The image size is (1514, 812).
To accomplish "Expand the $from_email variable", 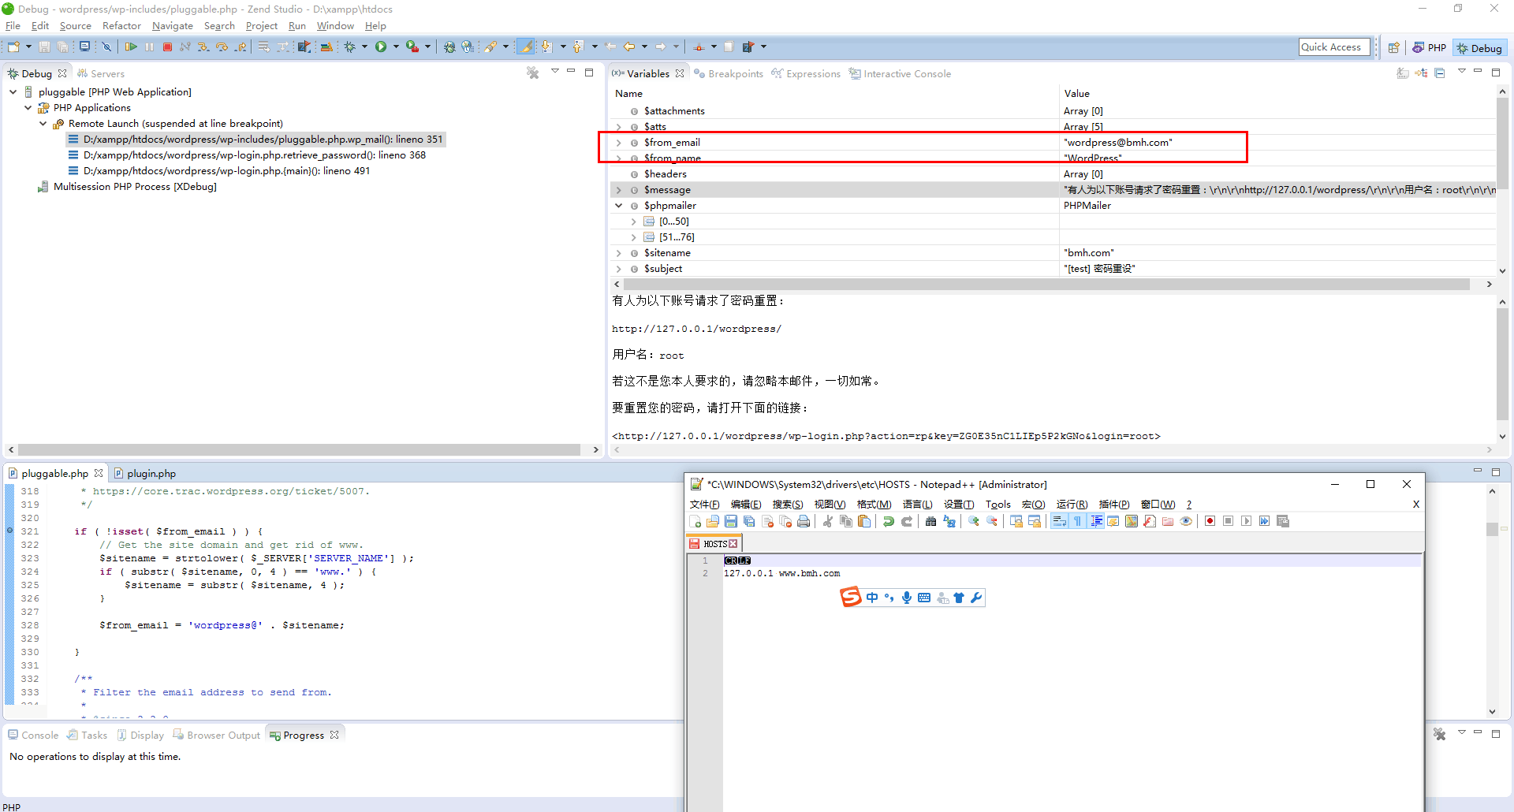I will [x=619, y=143].
